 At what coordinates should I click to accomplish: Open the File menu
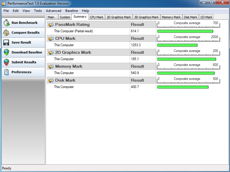(x=6, y=11)
